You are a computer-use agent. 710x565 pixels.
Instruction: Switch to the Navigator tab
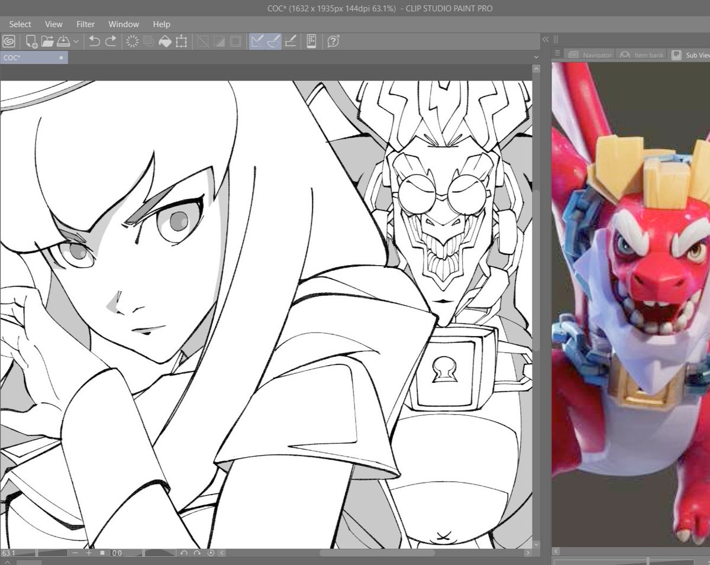coord(590,55)
